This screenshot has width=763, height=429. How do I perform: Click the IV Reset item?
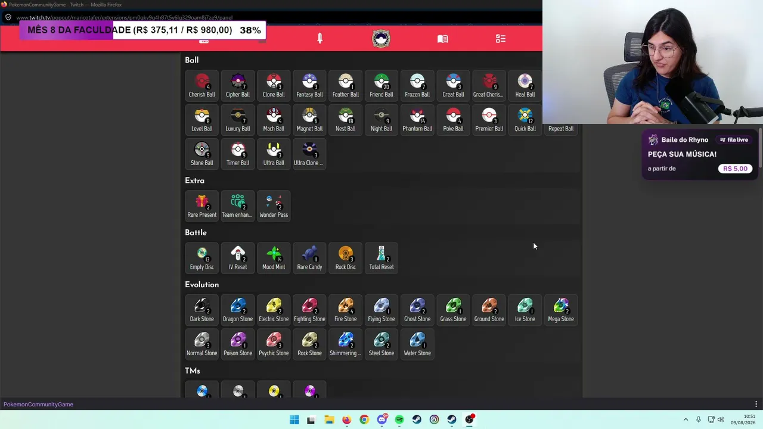pos(238,258)
